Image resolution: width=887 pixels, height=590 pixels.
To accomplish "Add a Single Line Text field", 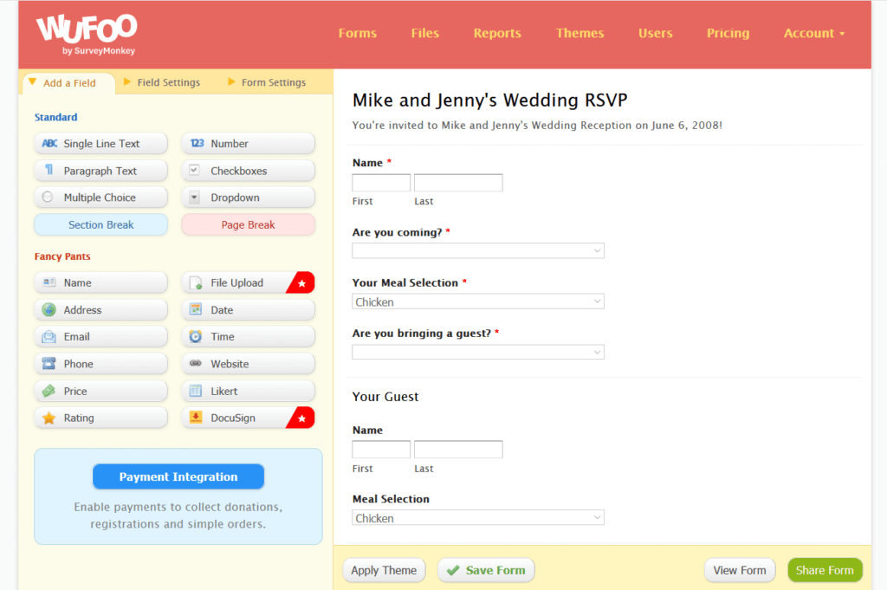I will [100, 143].
